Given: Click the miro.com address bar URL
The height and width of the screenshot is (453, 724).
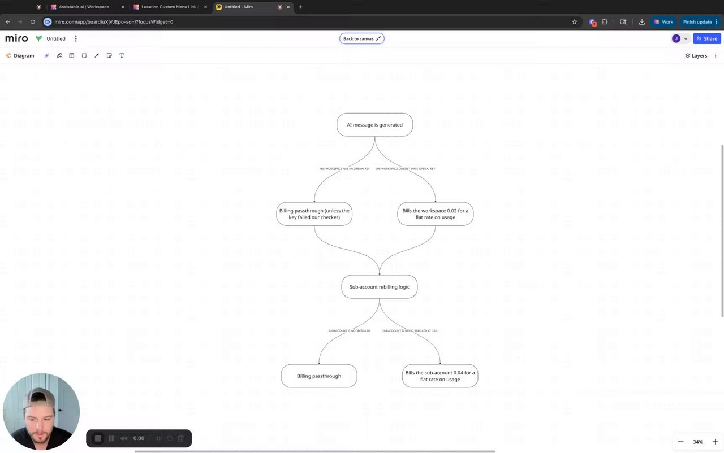Looking at the screenshot, I should [114, 22].
